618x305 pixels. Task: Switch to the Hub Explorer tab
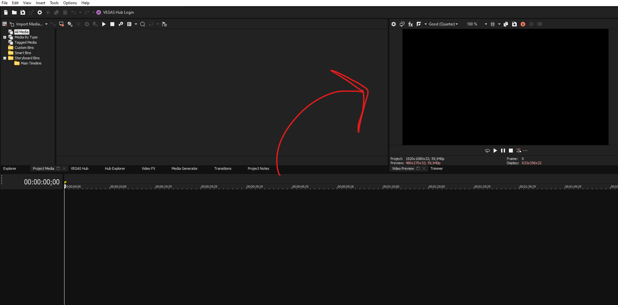pyautogui.click(x=115, y=168)
